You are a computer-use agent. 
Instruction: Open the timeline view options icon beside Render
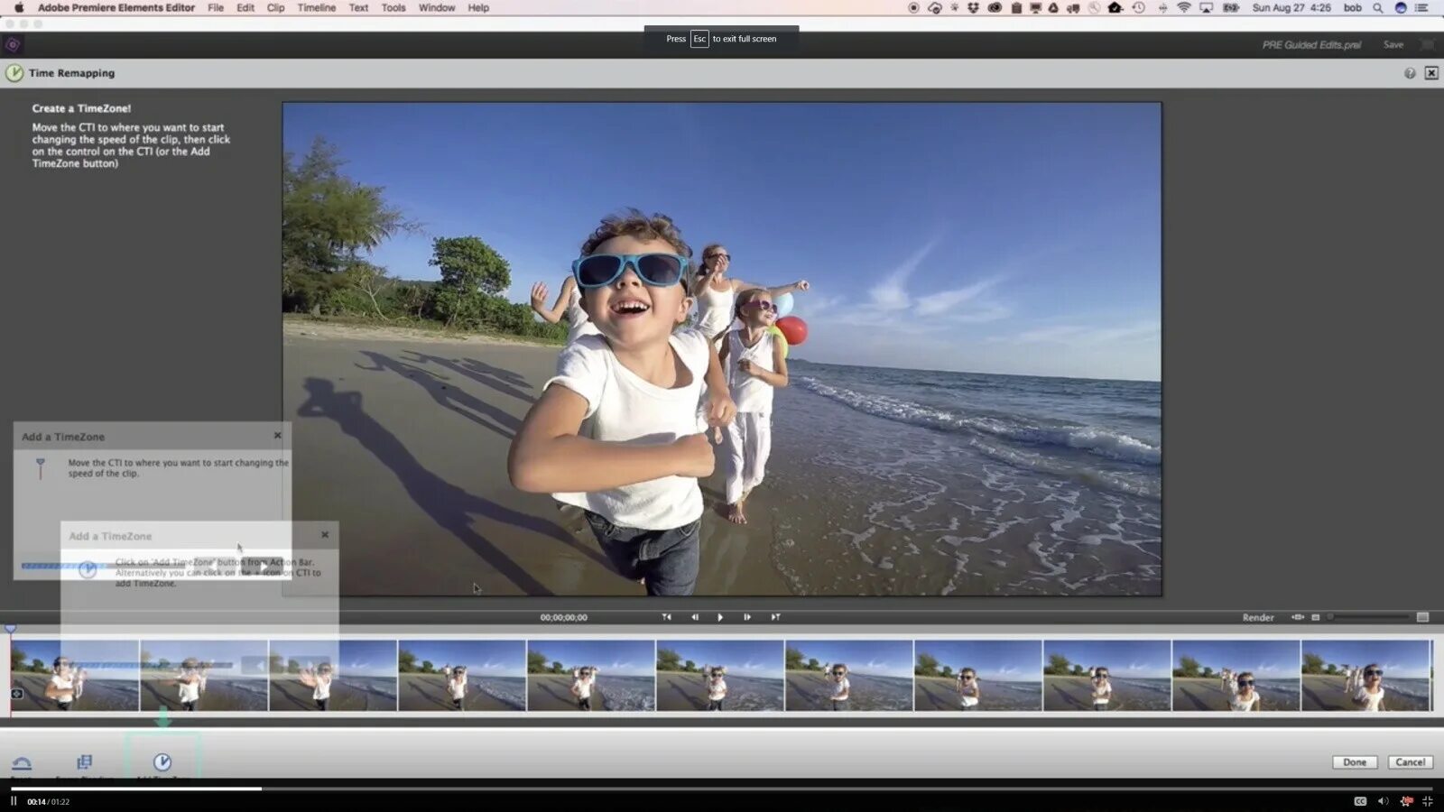pos(1298,617)
